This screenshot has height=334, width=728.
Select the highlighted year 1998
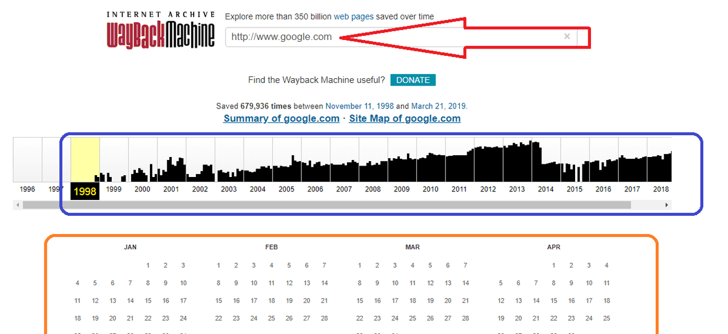point(85,191)
